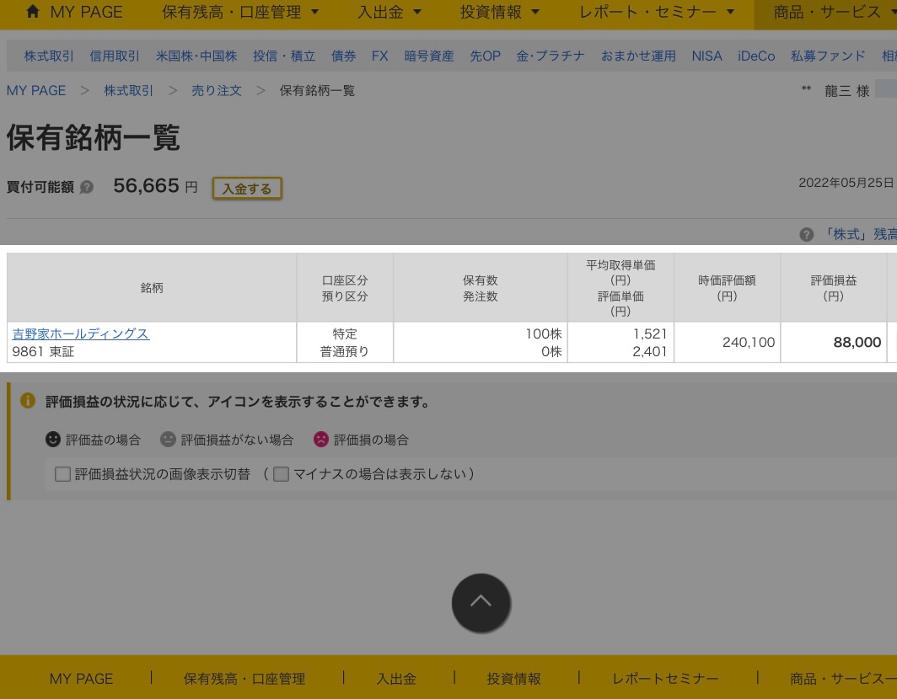The height and width of the screenshot is (699, 897).
Task: Expand 保有残高・口座管理 top menu
Action: [x=240, y=12]
